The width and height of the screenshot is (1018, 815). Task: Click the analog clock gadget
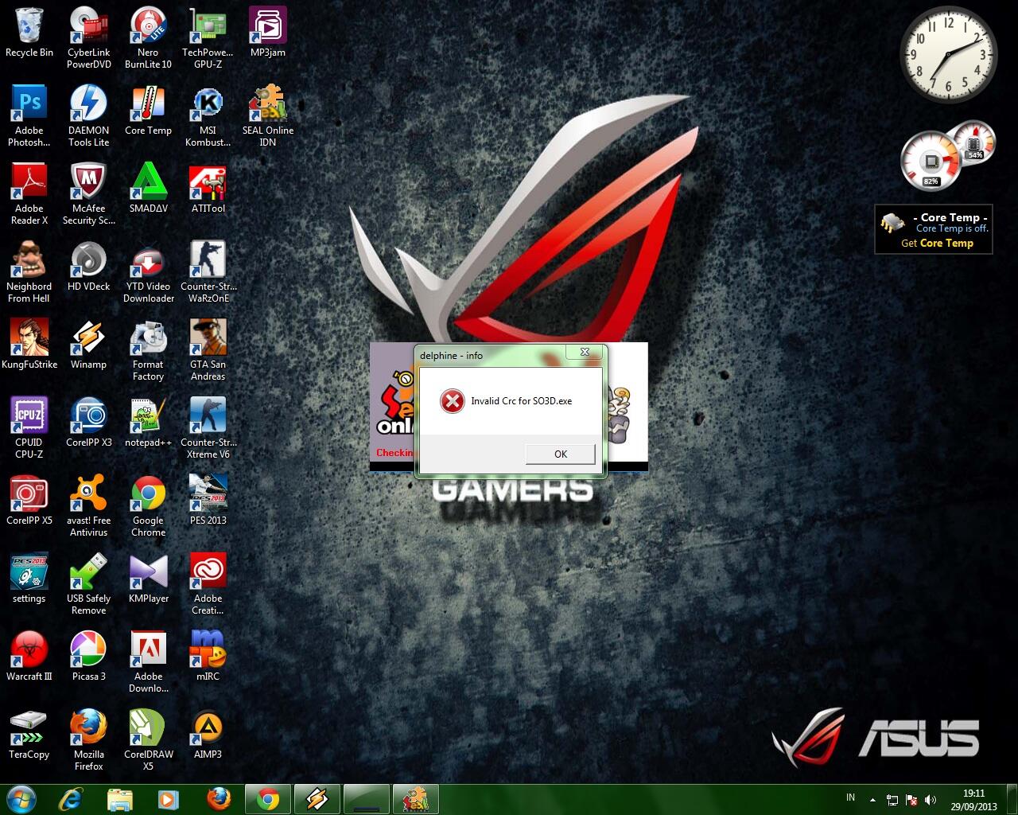[948, 55]
